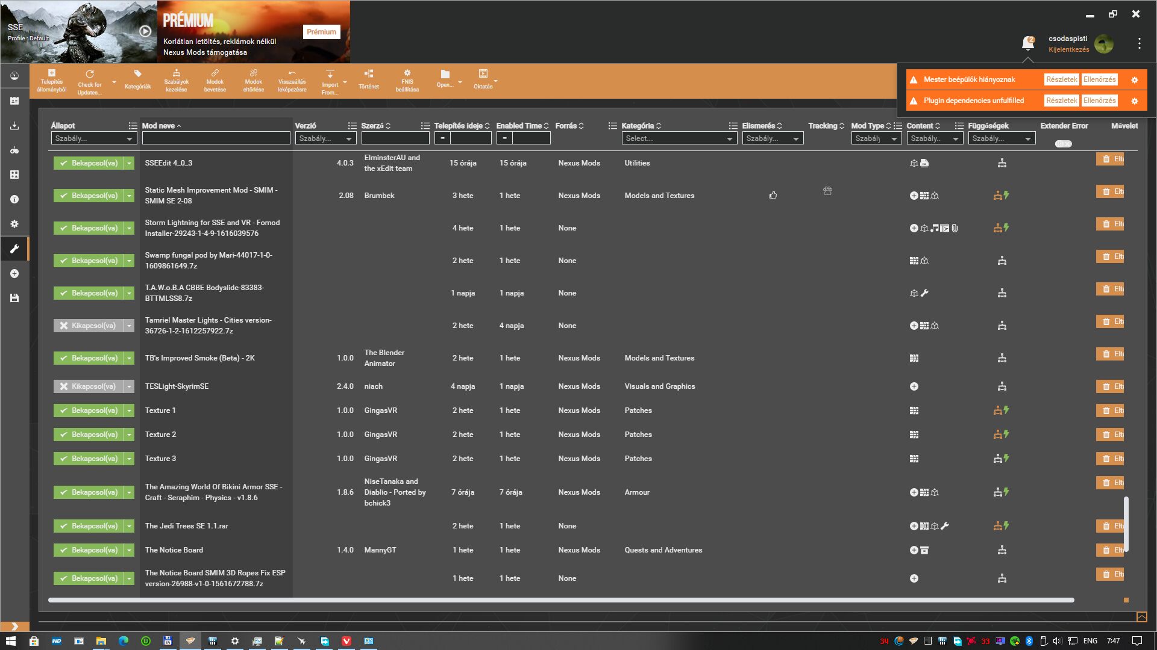This screenshot has width=1157, height=650.
Task: Toggle Texture 1 Bekapcsol(va) status
Action: coord(89,410)
